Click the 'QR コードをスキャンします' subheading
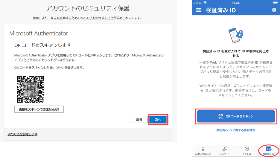Image resolution: width=280 pixels, height=157 pixels. pyautogui.click(x=43, y=45)
